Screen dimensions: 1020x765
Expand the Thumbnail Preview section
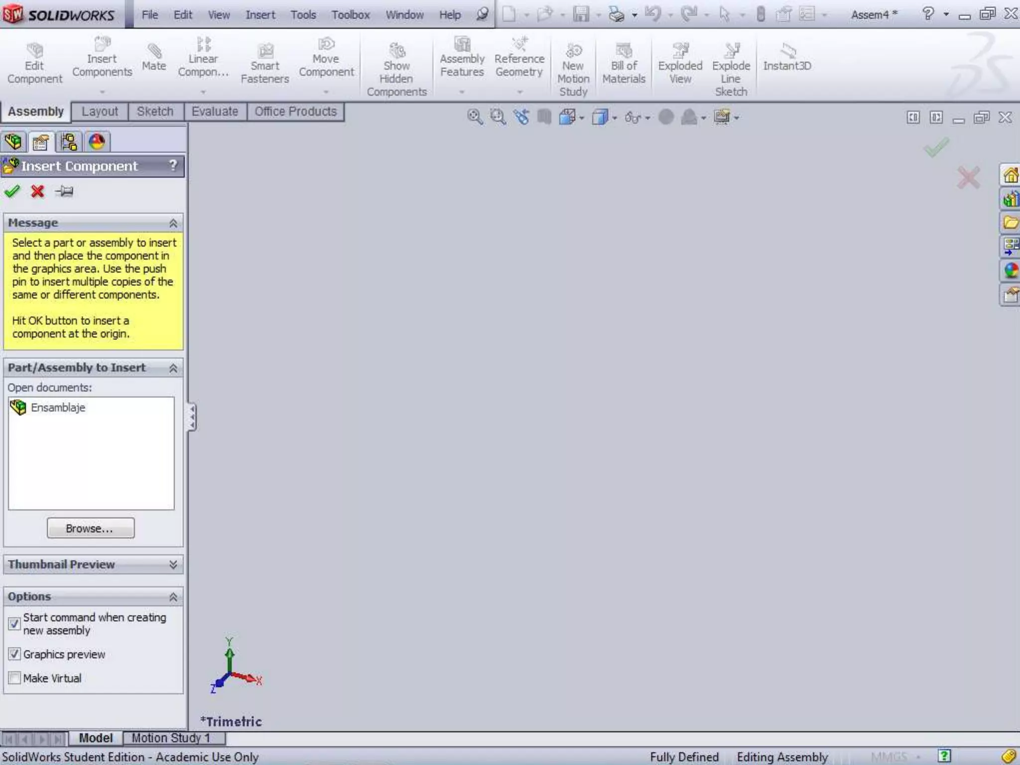pos(173,564)
